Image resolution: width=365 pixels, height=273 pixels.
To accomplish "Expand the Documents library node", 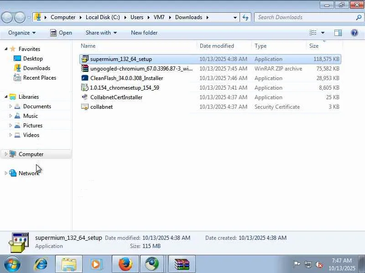I will (10, 106).
